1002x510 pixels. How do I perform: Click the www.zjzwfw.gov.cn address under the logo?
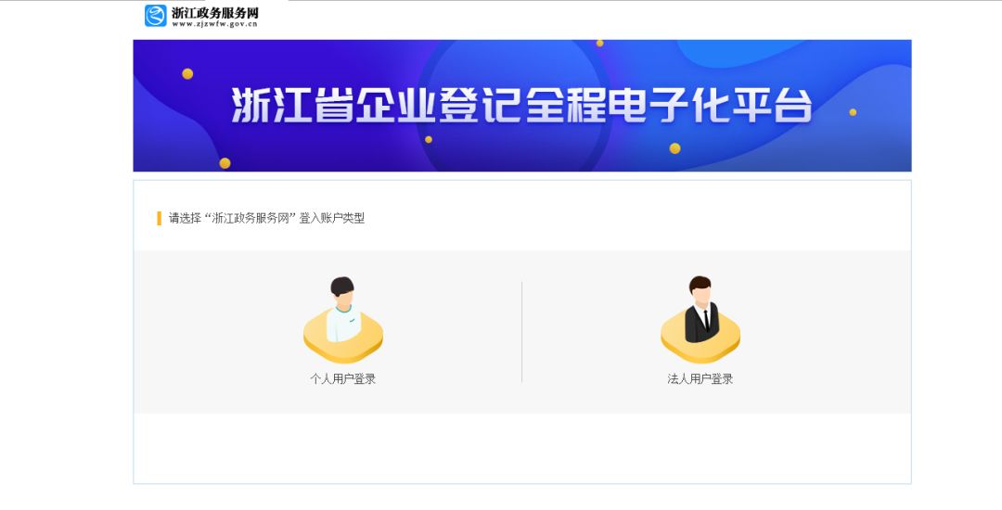(x=214, y=24)
